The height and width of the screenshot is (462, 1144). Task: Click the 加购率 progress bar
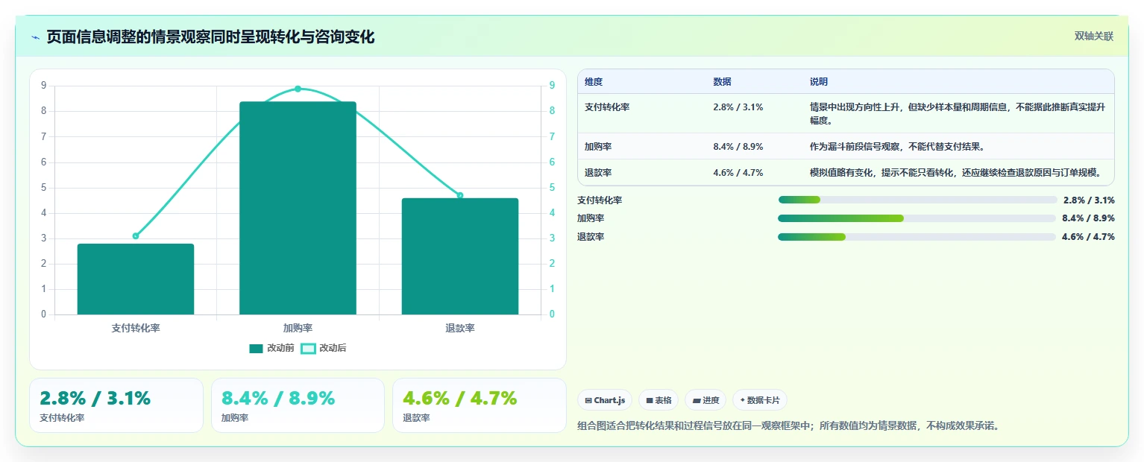pos(917,218)
